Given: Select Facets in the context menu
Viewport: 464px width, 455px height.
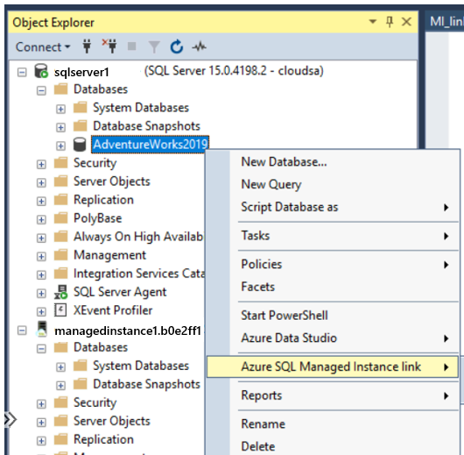Looking at the screenshot, I should (x=333, y=287).
